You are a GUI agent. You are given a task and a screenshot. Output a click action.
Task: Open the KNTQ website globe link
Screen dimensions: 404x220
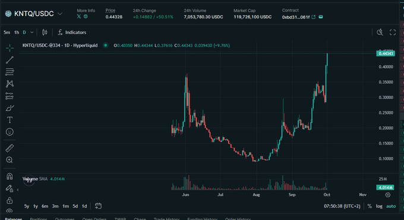(86, 17)
